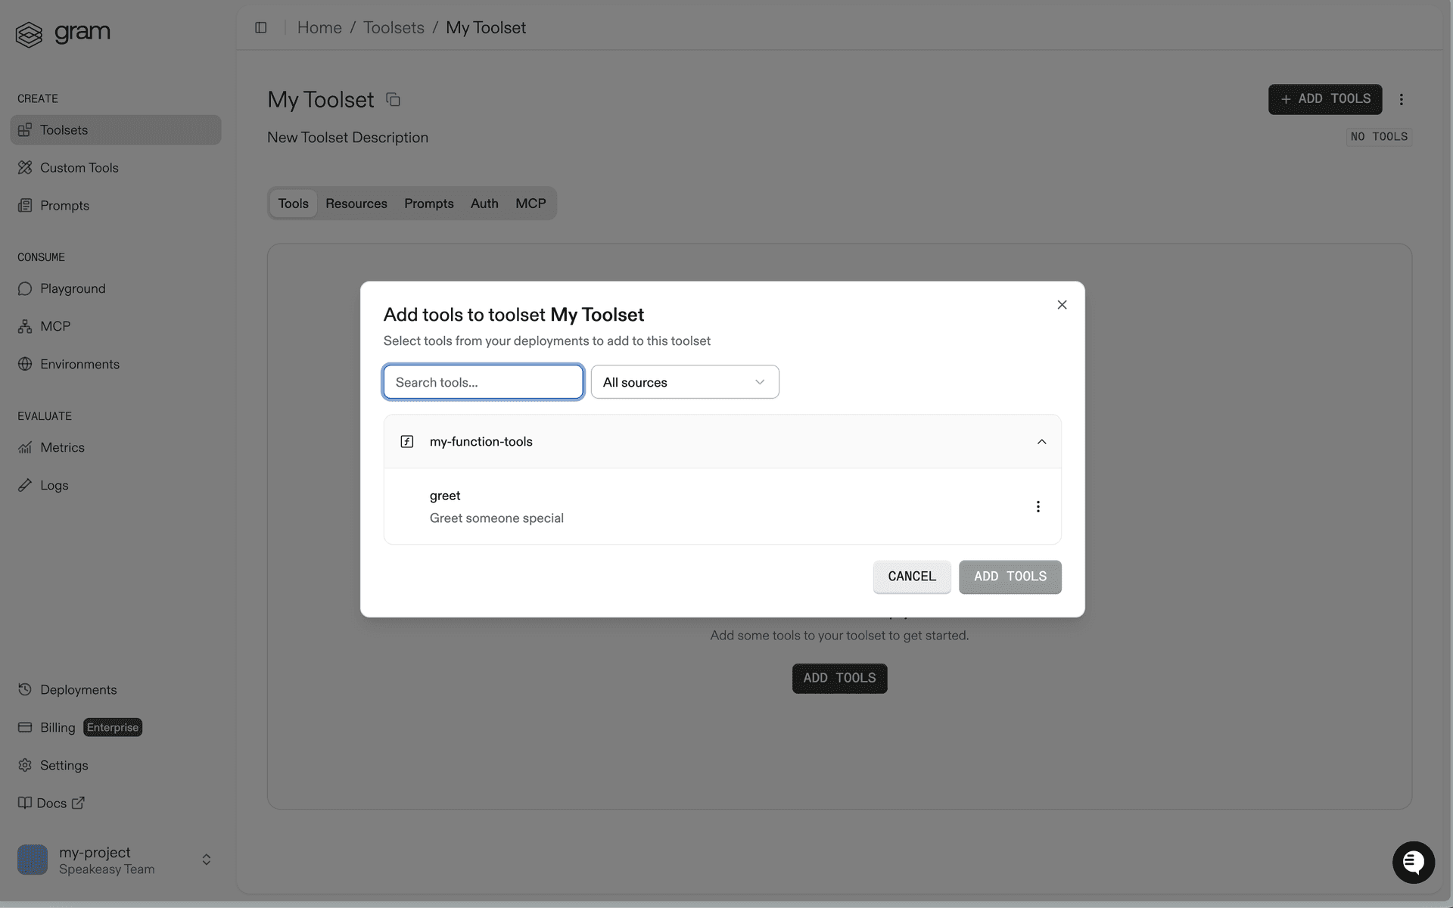Viewport: 1453px width, 908px height.
Task: Click the CANCEL button in the dialog
Action: click(911, 576)
